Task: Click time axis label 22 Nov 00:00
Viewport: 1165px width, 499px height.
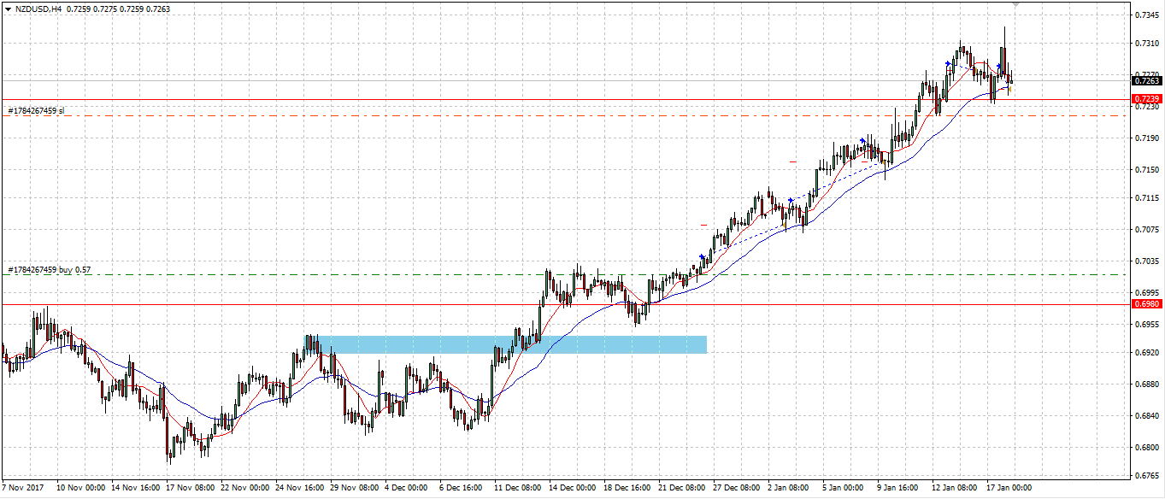Action: click(246, 488)
